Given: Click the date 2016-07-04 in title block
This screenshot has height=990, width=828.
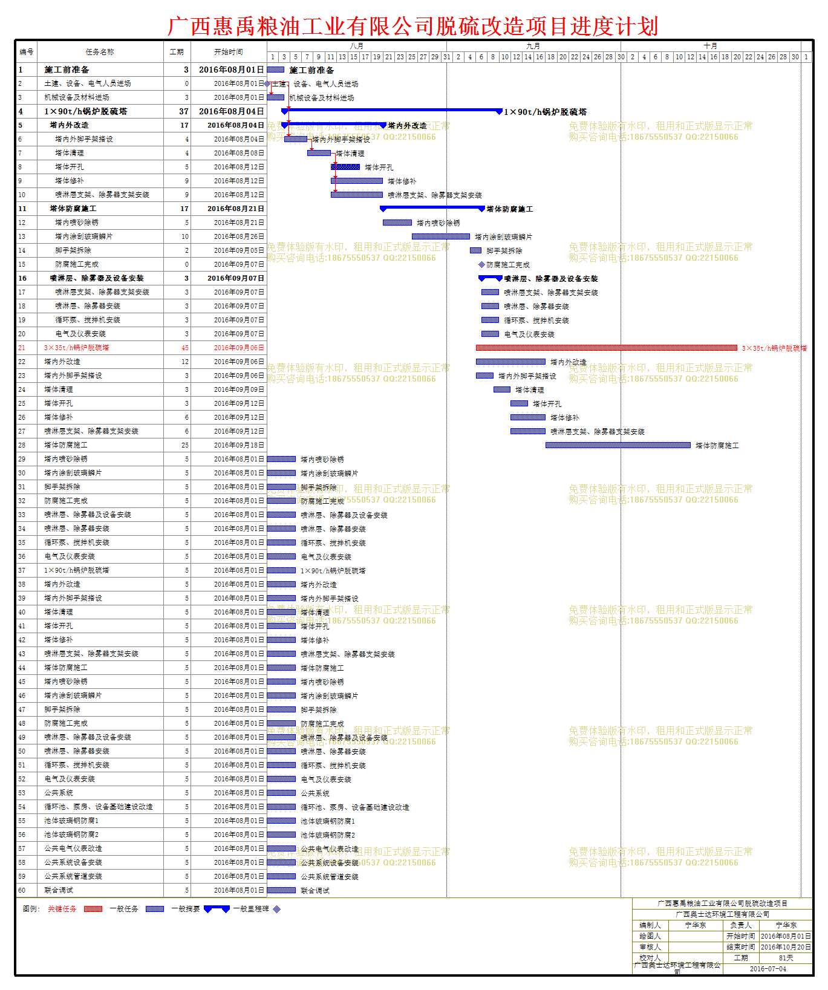Looking at the screenshot, I should coord(768,969).
